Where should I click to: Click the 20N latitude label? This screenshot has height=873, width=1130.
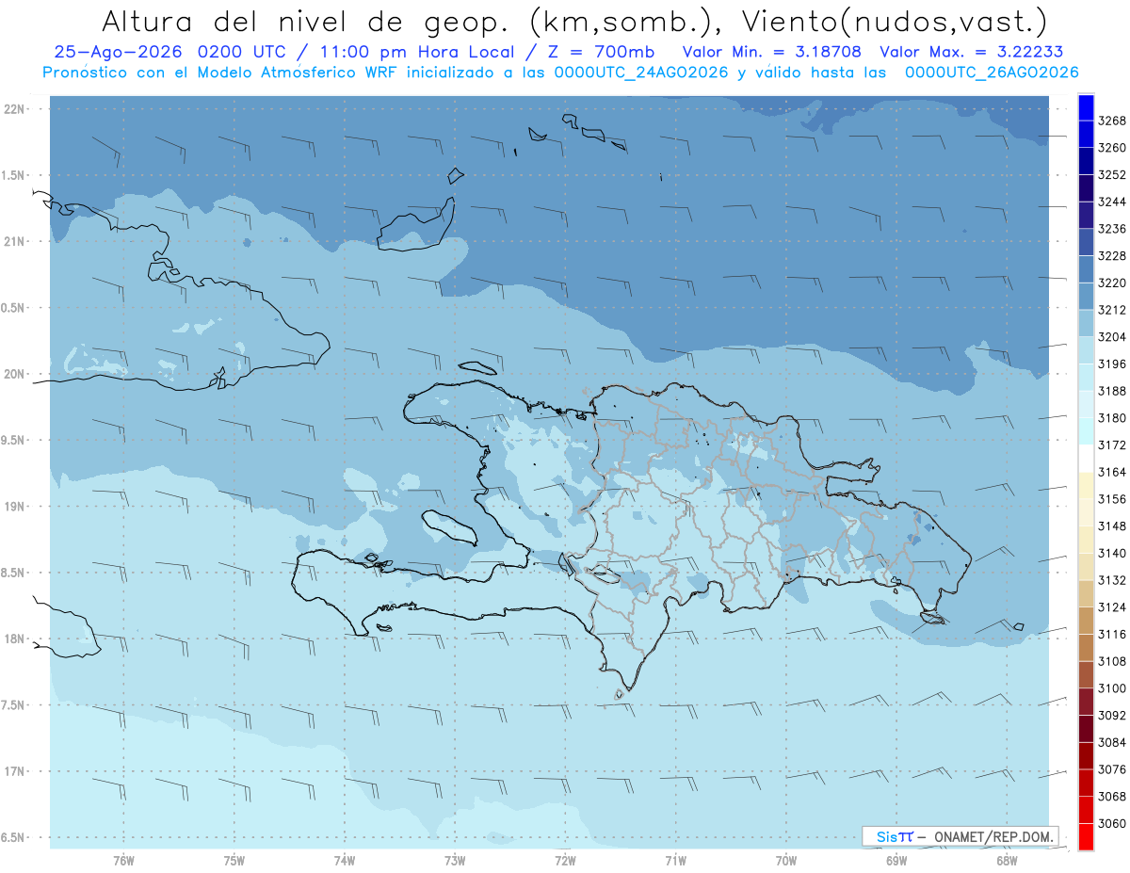coord(14,374)
